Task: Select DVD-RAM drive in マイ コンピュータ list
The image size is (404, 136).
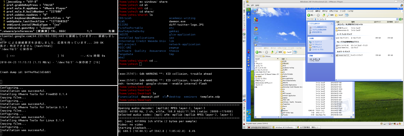Action: pyautogui.click(x=342, y=48)
